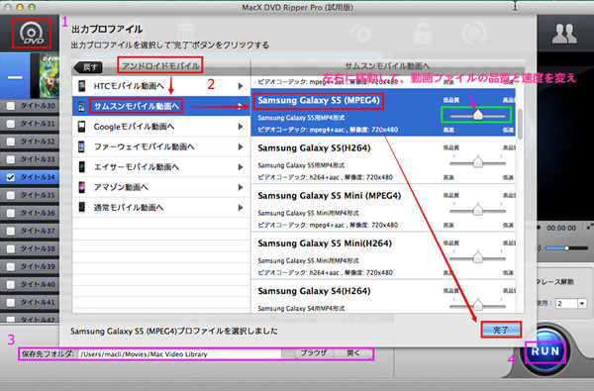Expand ファーウェイモバイル動画へ arrow

tap(241, 147)
